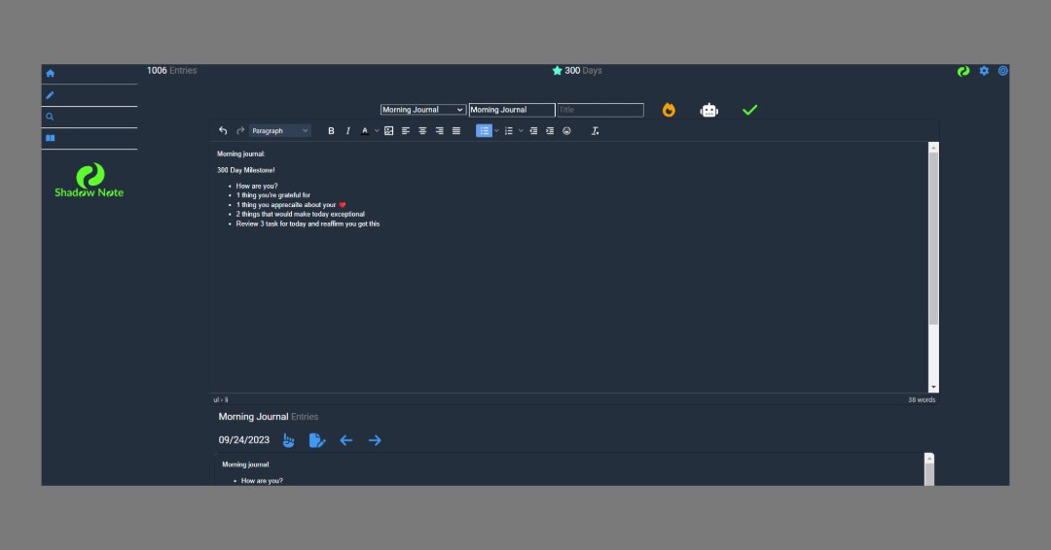Image resolution: width=1051 pixels, height=550 pixels.
Task: Click the "300 Day Milestone!" line
Action: point(246,170)
